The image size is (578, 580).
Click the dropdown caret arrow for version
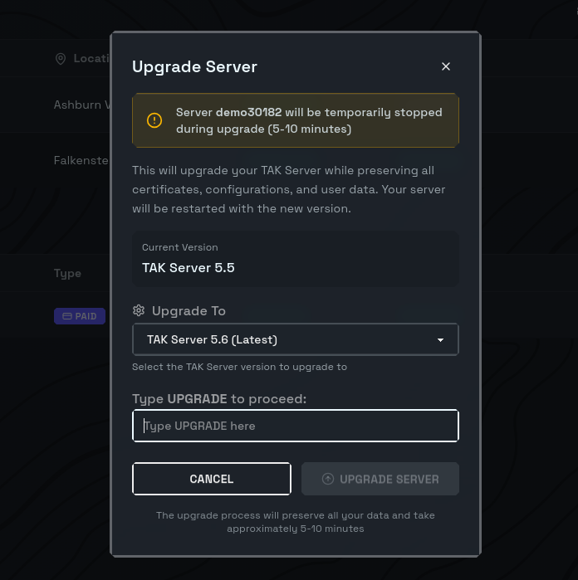tap(440, 340)
